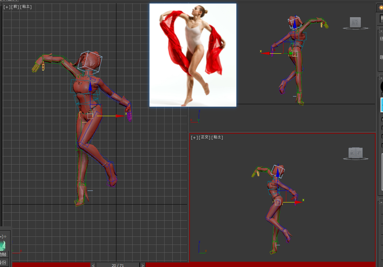Click the ViewCube in the top-right viewport
Viewport: 383px width, 267px height.
355,23
